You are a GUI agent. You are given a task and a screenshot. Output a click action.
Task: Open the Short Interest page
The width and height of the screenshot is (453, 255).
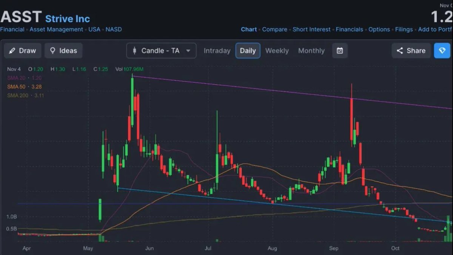(x=311, y=29)
